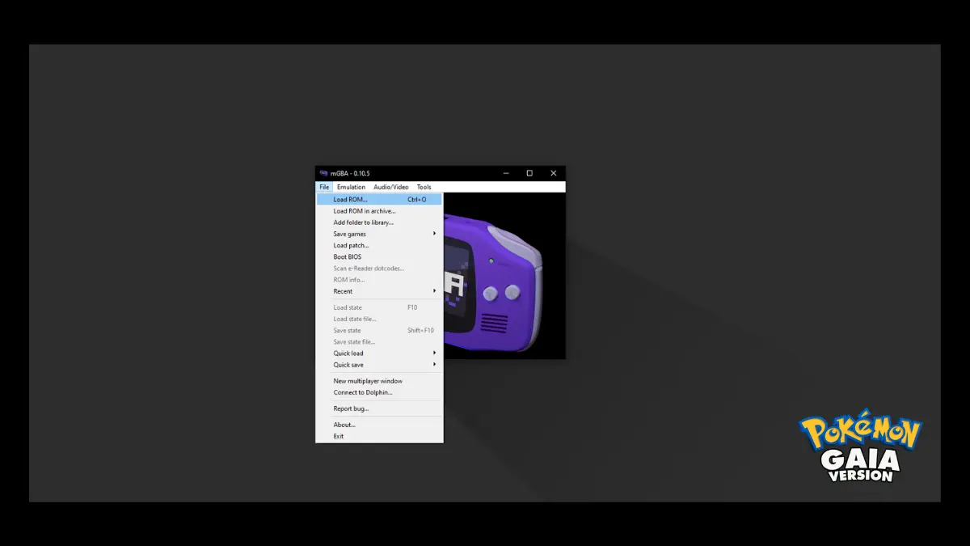The width and height of the screenshot is (970, 546).
Task: Maximize the mGBA window
Action: tap(529, 173)
